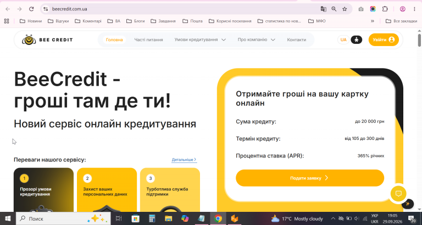The width and height of the screenshot is (422, 225).
Task: Open Контакти menu item
Action: click(x=296, y=40)
